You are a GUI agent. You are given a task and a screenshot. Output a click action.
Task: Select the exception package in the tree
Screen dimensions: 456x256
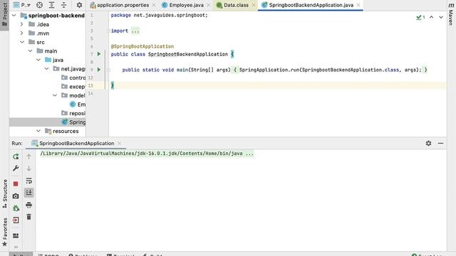pos(73,87)
